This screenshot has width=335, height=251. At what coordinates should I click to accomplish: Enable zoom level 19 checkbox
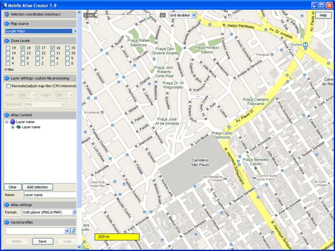pyautogui.click(x=8, y=48)
